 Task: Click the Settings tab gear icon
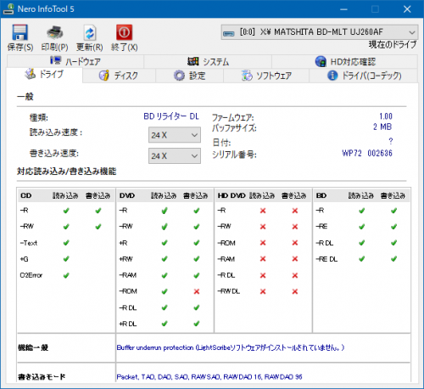coord(179,76)
